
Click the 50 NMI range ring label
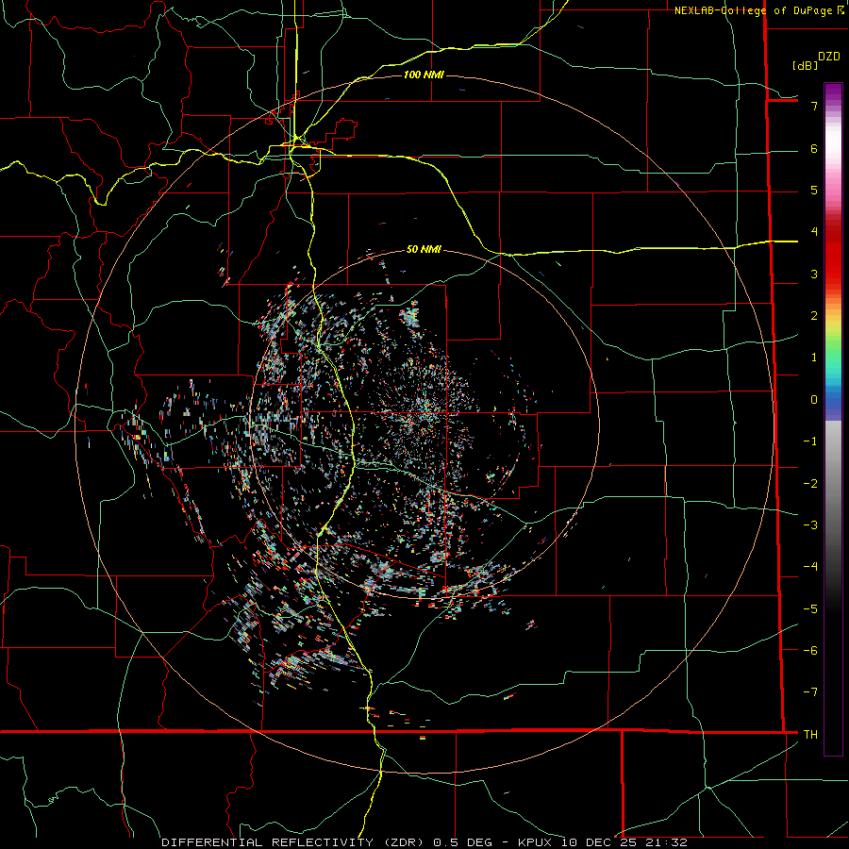click(x=424, y=250)
